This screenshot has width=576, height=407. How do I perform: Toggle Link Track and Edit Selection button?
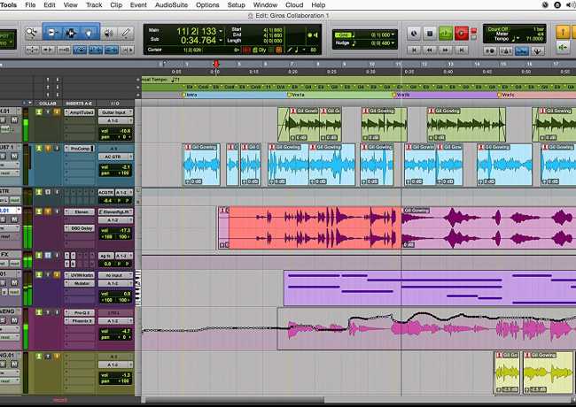pos(112,50)
